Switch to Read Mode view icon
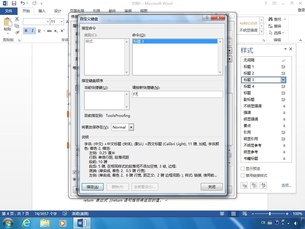305x229 pixels. [222, 213]
